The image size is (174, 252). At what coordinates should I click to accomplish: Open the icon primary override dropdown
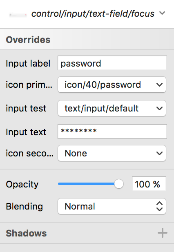[x=112, y=85]
